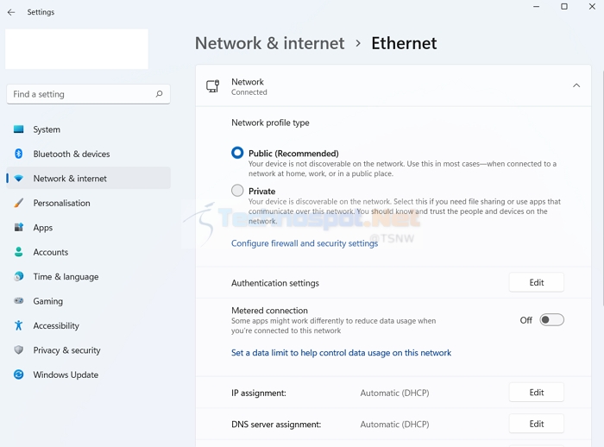The image size is (604, 447).
Task: Click the Accessibility figure icon
Action: (x=18, y=325)
